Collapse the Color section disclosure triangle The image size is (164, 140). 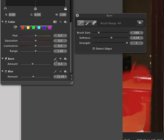[3, 22]
